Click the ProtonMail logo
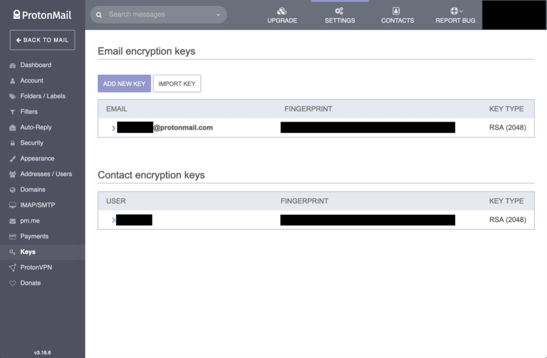 click(x=42, y=14)
